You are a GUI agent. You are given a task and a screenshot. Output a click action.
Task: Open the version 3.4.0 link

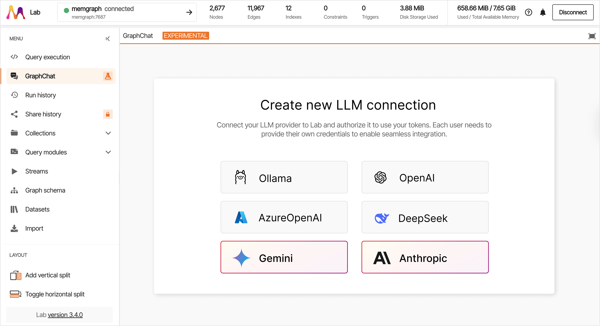[x=65, y=315]
